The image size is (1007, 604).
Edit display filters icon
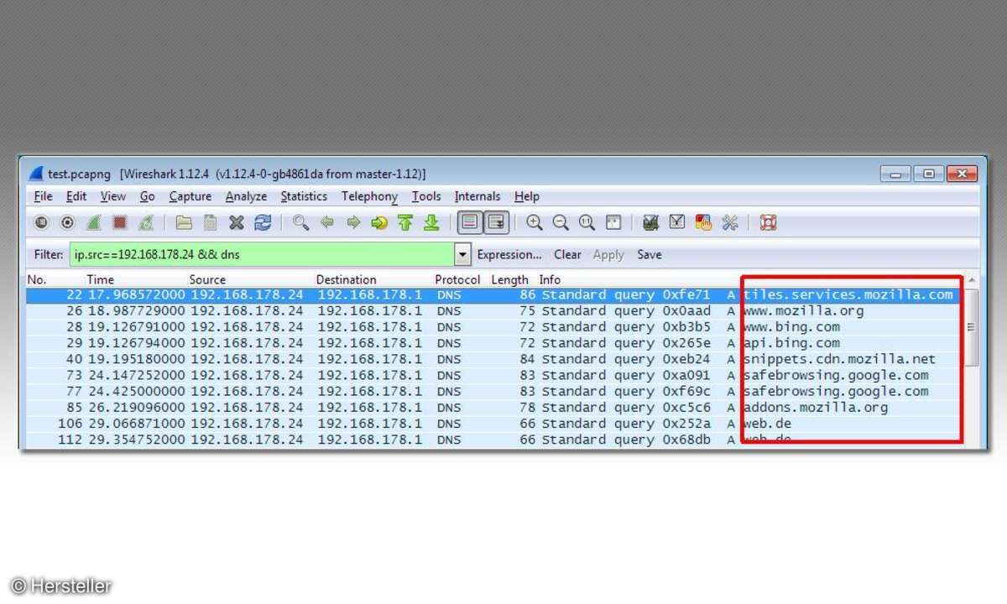point(677,222)
